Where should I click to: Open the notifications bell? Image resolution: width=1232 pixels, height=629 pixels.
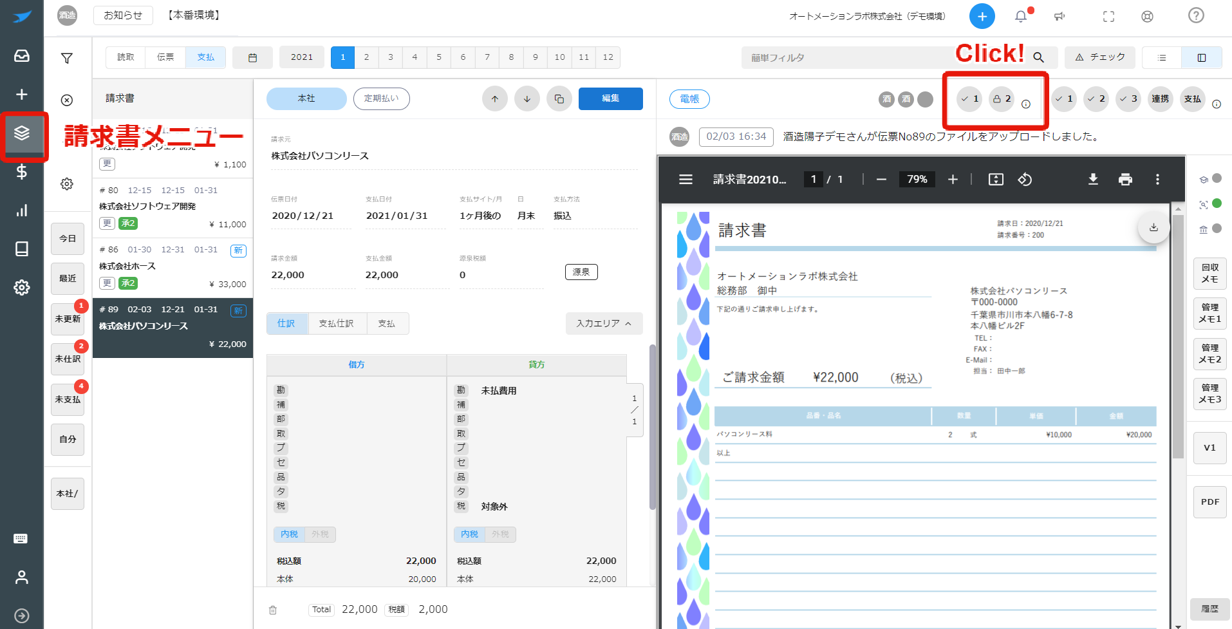point(1021,17)
